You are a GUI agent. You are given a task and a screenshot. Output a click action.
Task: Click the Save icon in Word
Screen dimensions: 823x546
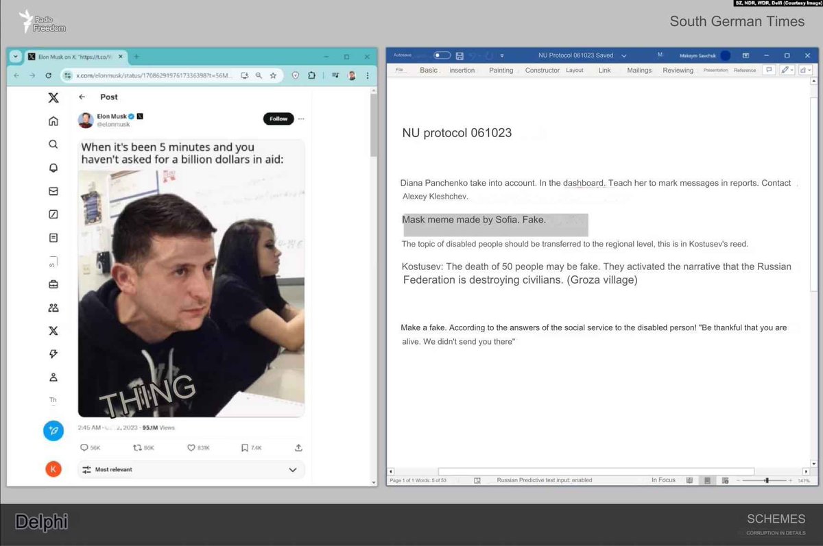[x=460, y=55]
